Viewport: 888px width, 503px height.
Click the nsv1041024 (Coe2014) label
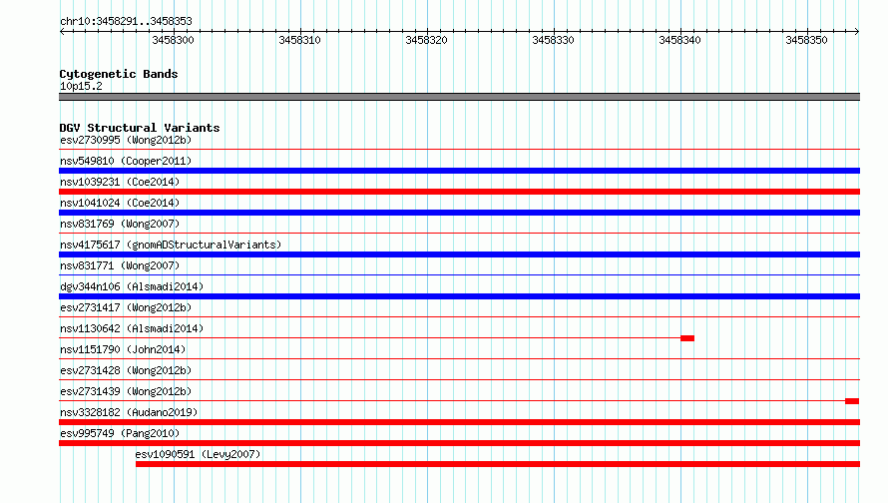(x=120, y=203)
